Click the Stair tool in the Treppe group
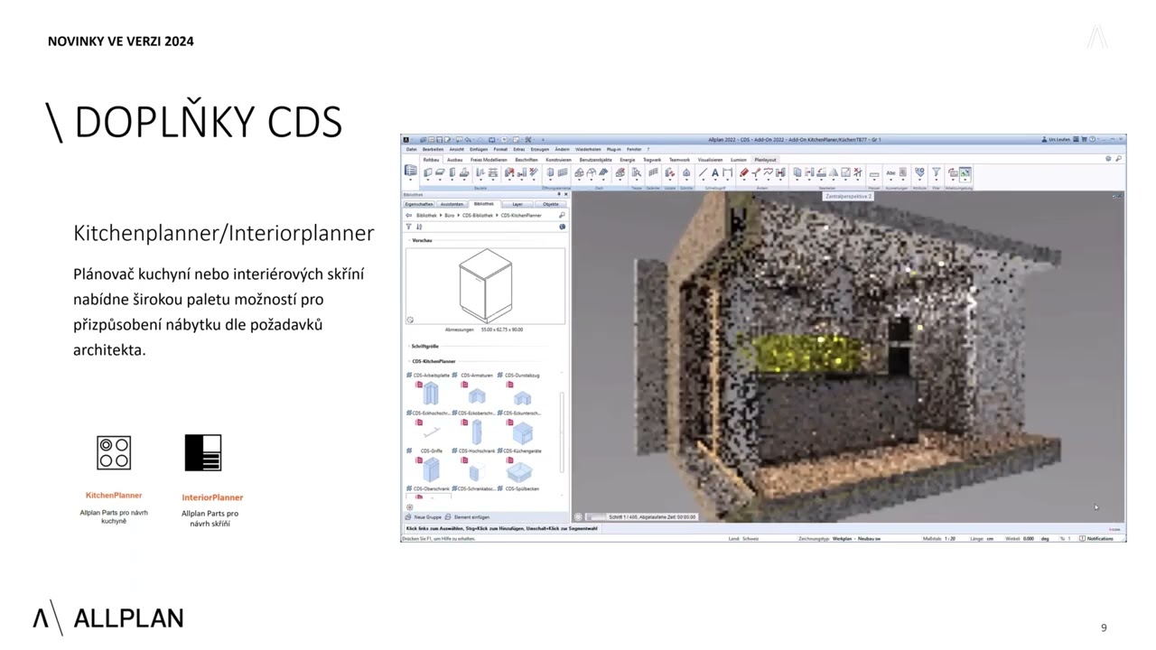Screen dimensions: 1156x650 (x=637, y=172)
